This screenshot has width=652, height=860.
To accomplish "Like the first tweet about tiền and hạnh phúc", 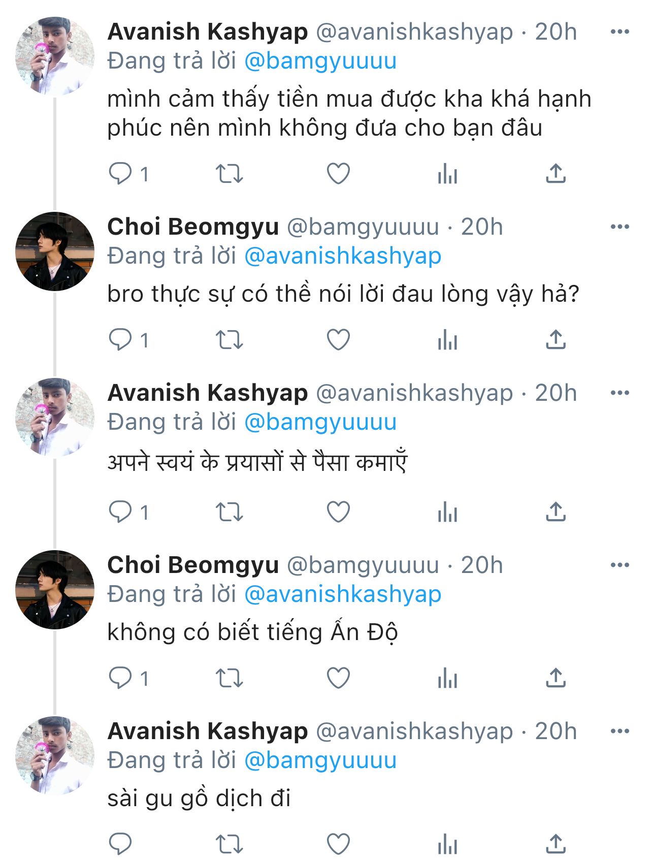I will [338, 174].
